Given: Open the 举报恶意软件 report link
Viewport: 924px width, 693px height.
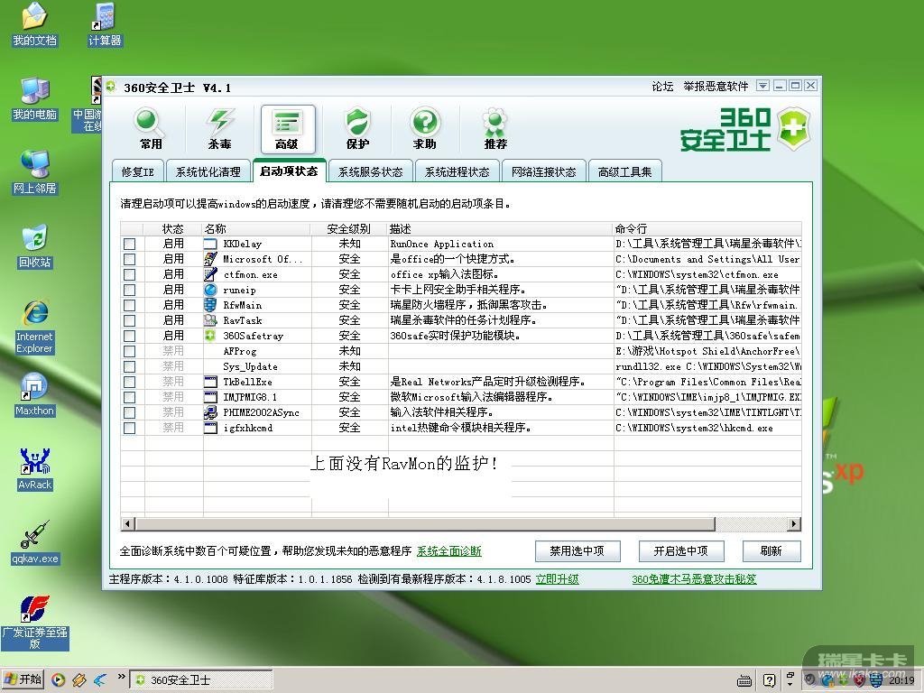Looking at the screenshot, I should (x=716, y=87).
